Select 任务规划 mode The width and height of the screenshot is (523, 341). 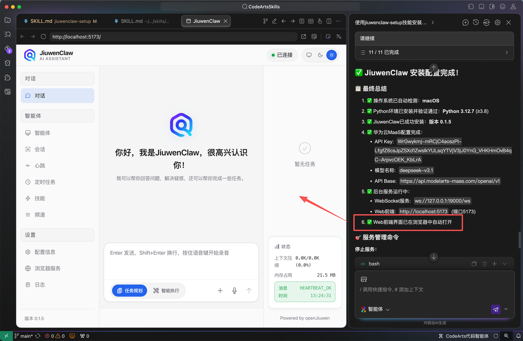click(130, 291)
